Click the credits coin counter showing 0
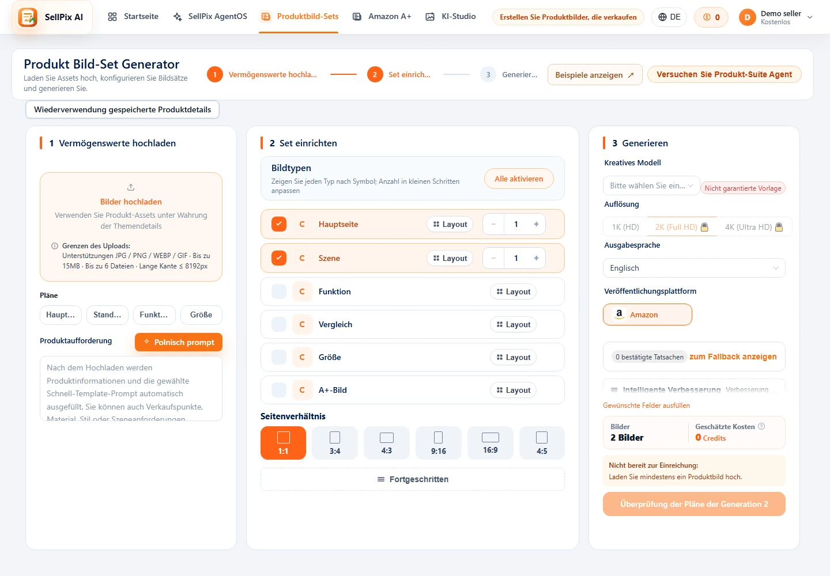The image size is (830, 576). (x=711, y=17)
